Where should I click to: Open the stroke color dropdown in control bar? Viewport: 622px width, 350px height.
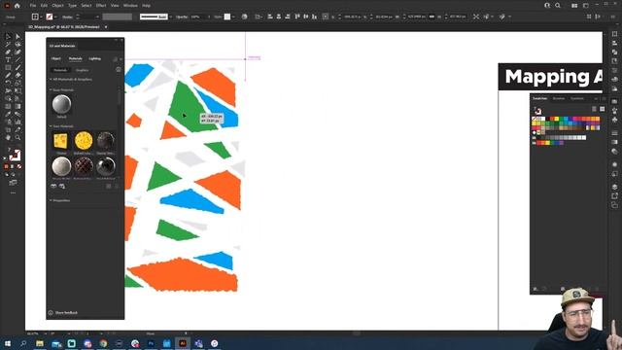[55, 17]
